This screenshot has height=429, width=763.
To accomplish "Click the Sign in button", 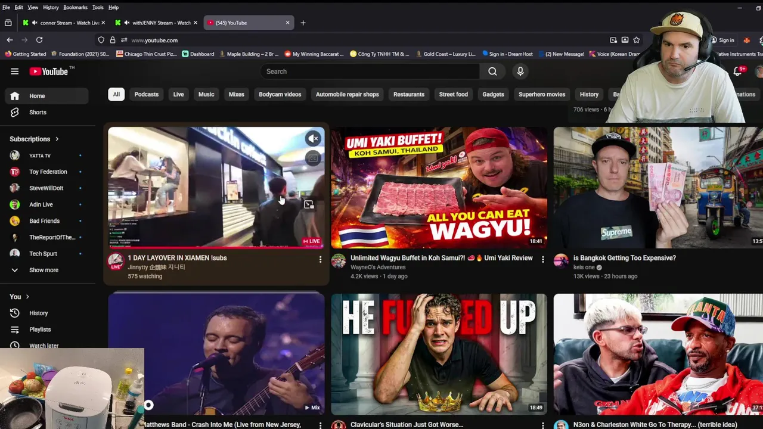I will pos(722,40).
